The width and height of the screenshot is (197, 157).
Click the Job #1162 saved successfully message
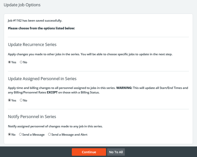tap(35, 20)
